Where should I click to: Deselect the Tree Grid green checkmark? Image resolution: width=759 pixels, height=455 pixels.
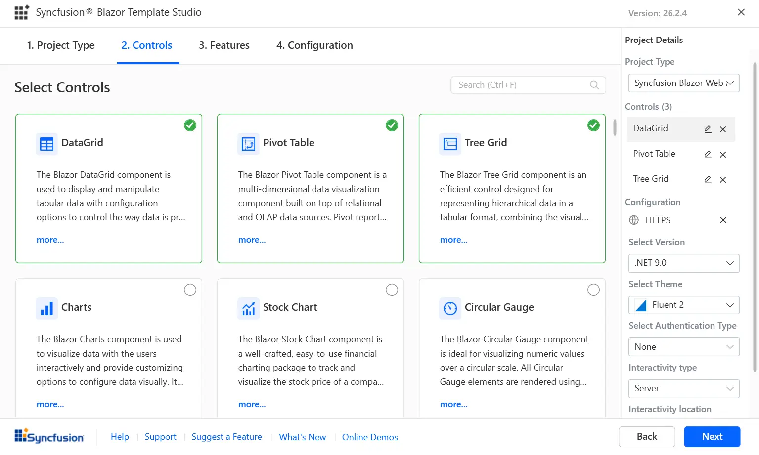coord(593,125)
